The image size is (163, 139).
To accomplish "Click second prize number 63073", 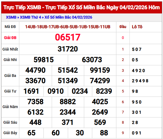I will pos(92,60).
